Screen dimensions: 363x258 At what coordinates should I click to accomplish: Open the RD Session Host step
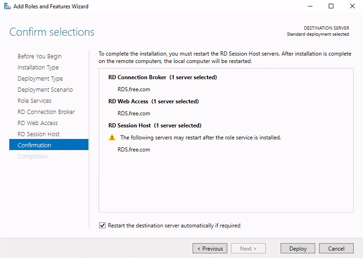[38, 134]
